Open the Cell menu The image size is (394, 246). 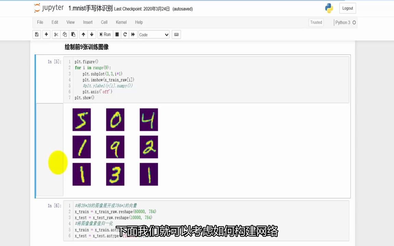coord(104,22)
